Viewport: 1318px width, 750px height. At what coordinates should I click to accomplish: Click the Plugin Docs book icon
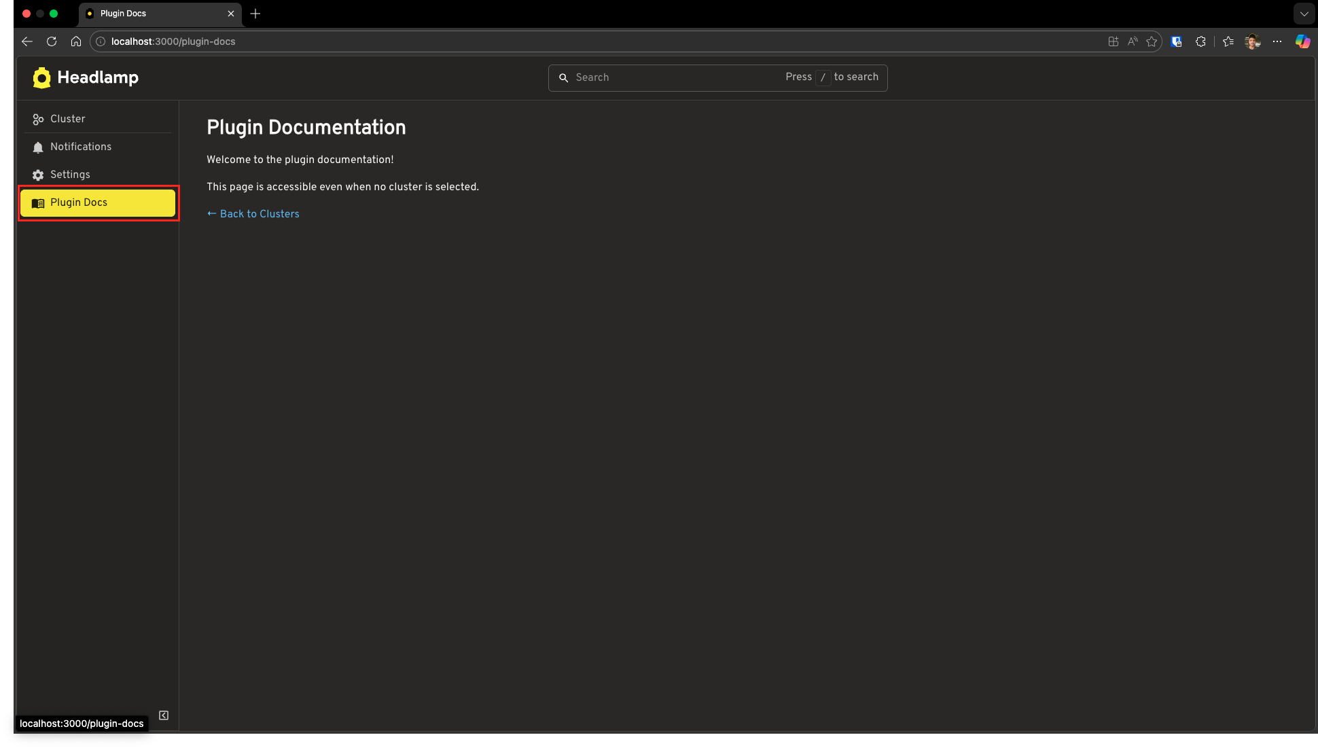click(x=38, y=202)
